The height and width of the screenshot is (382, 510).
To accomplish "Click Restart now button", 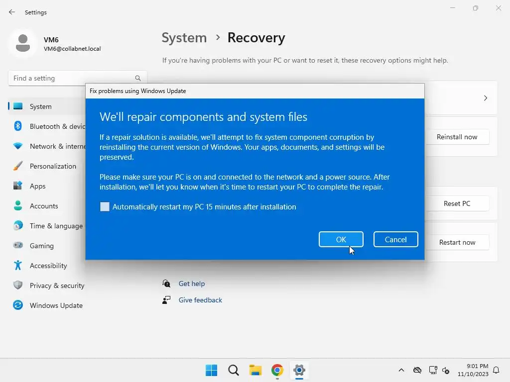I will pos(457,242).
